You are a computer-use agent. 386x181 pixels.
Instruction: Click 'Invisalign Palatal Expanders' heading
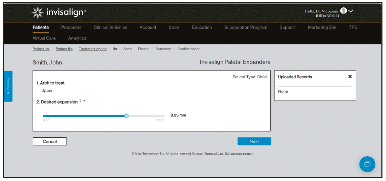coord(235,62)
